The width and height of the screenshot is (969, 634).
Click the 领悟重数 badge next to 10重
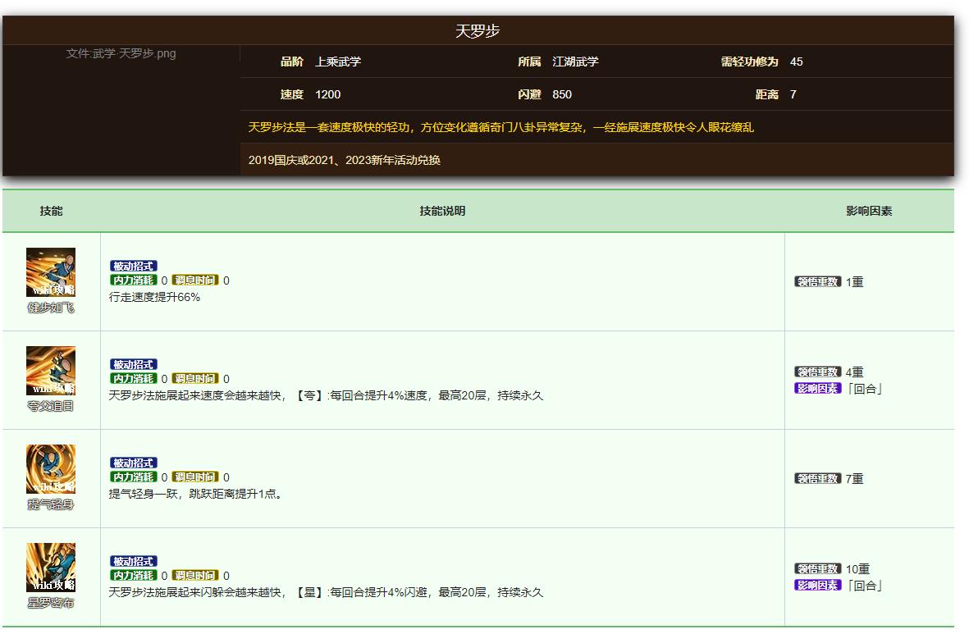coord(817,568)
